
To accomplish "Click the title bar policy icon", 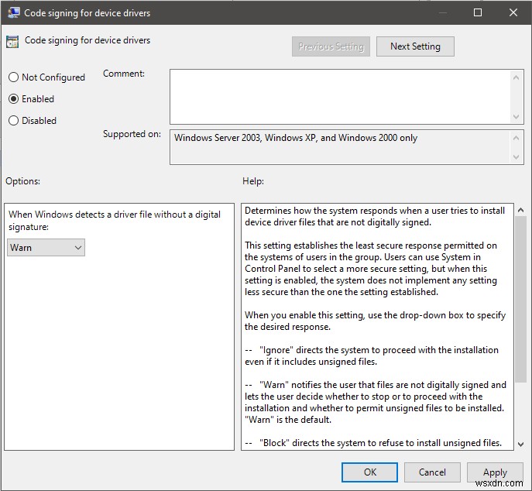I will 14,13.
